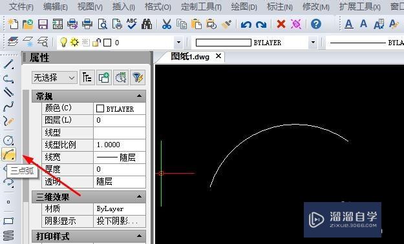
Task: Click the paste special icon
Action: coord(211,24)
